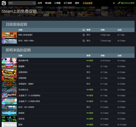The image size is (136, 127).
Task: Open the hamburger menu icon
Action: 114,3
